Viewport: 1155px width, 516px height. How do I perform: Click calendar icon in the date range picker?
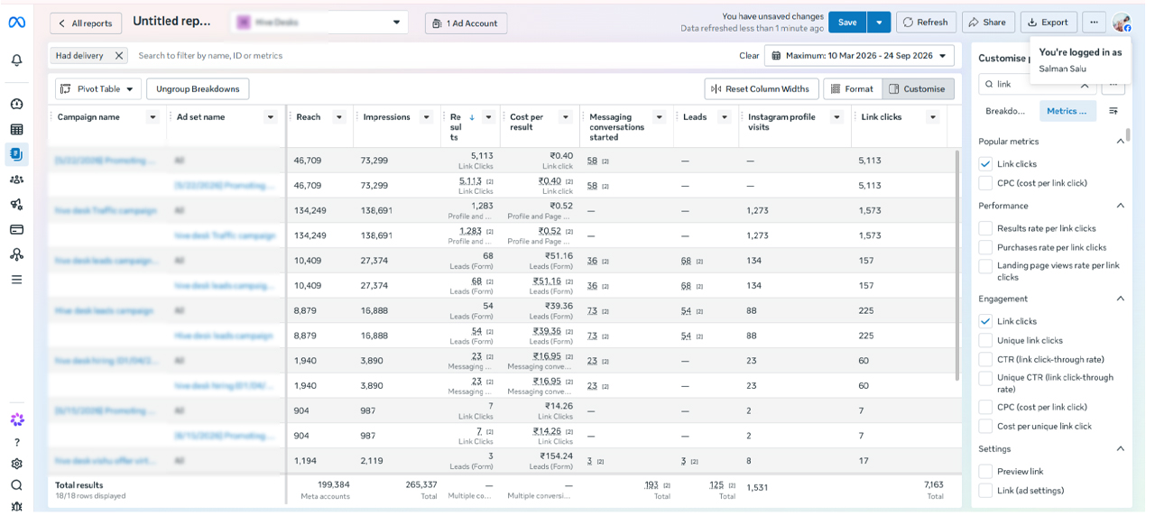[x=776, y=56]
